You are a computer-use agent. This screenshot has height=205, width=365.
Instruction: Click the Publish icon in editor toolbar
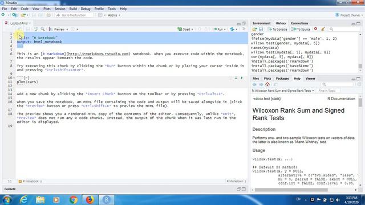click(232, 29)
